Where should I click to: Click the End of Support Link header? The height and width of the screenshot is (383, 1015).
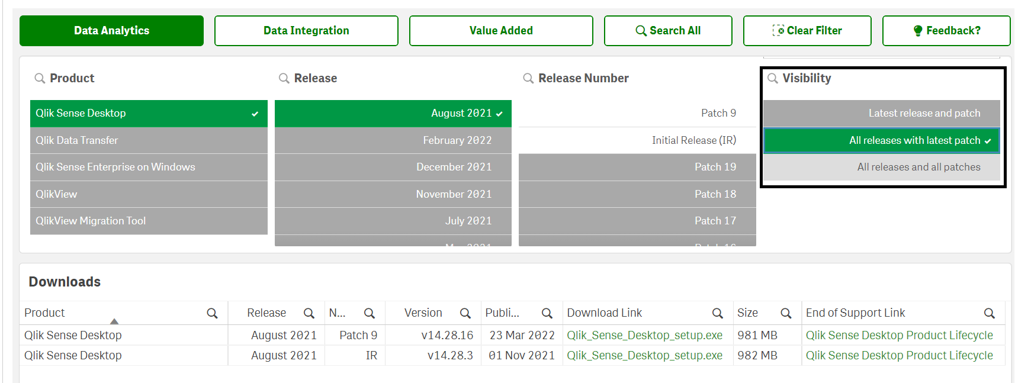click(x=855, y=313)
